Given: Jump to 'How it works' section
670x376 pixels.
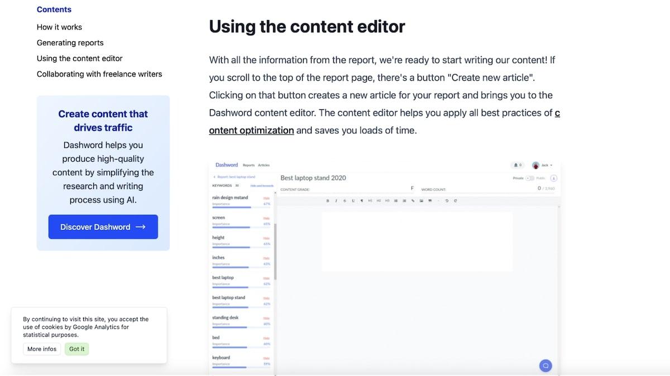Looking at the screenshot, I should tap(59, 27).
